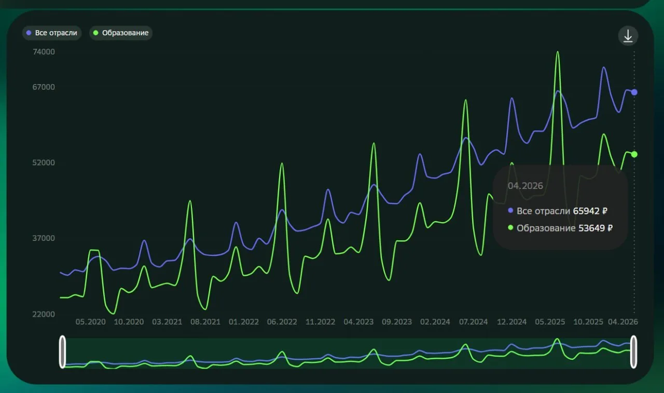Click the 07.2024 x-axis label
This screenshot has width=664, height=393.
pos(473,322)
